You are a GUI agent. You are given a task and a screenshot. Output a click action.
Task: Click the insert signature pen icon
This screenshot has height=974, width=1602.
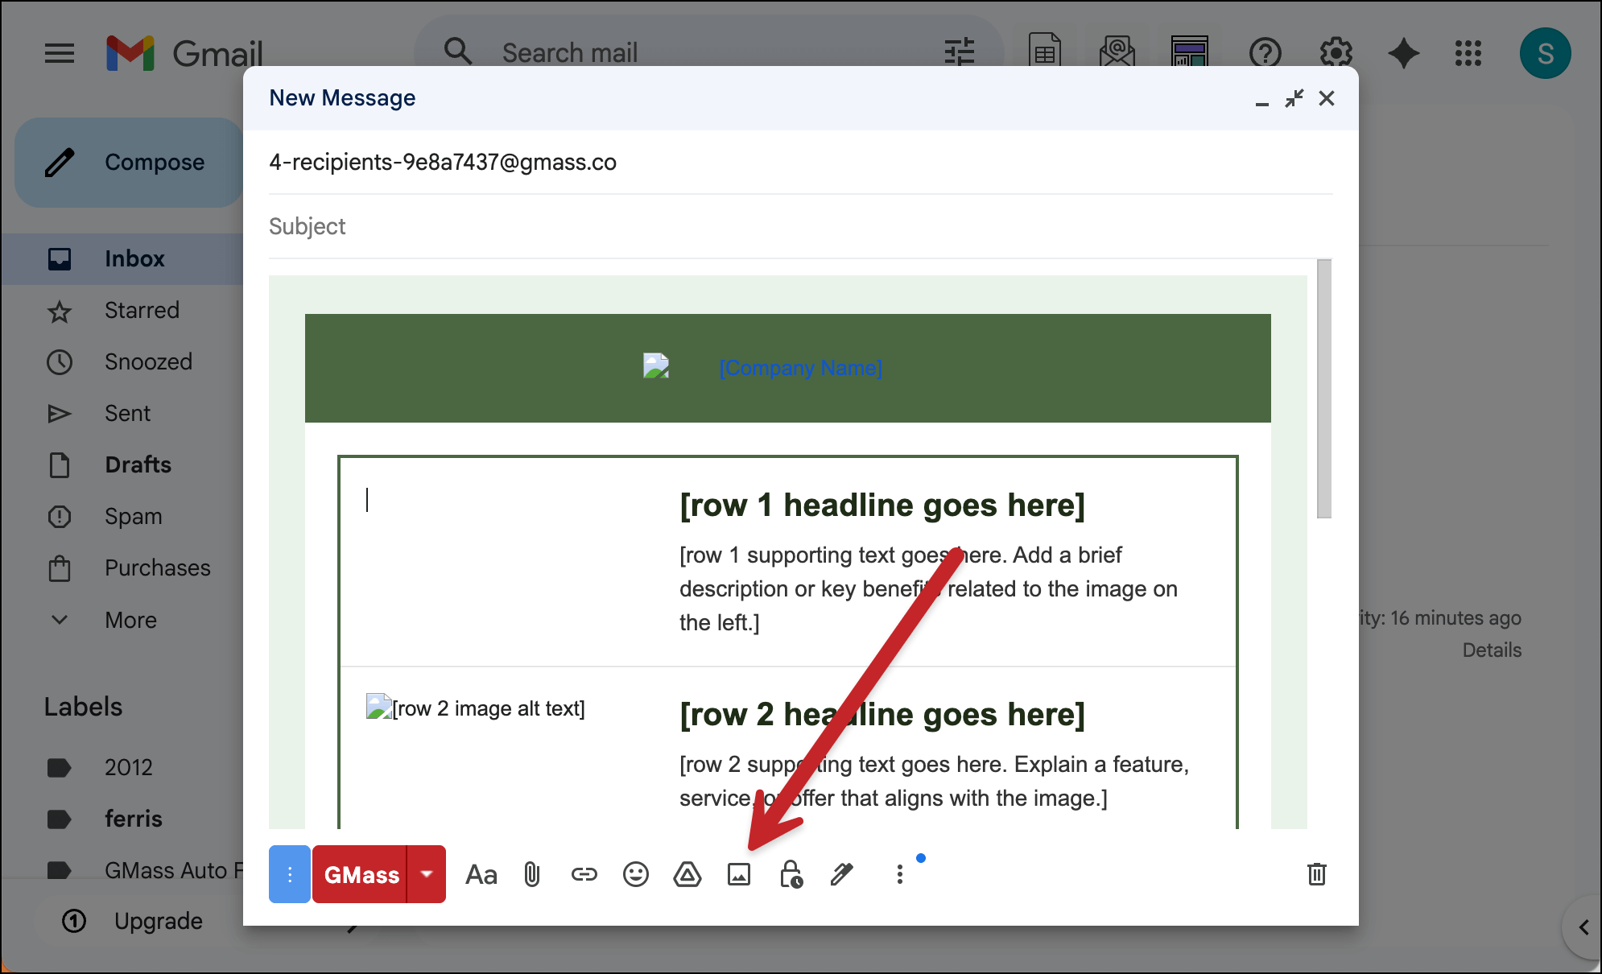(841, 874)
